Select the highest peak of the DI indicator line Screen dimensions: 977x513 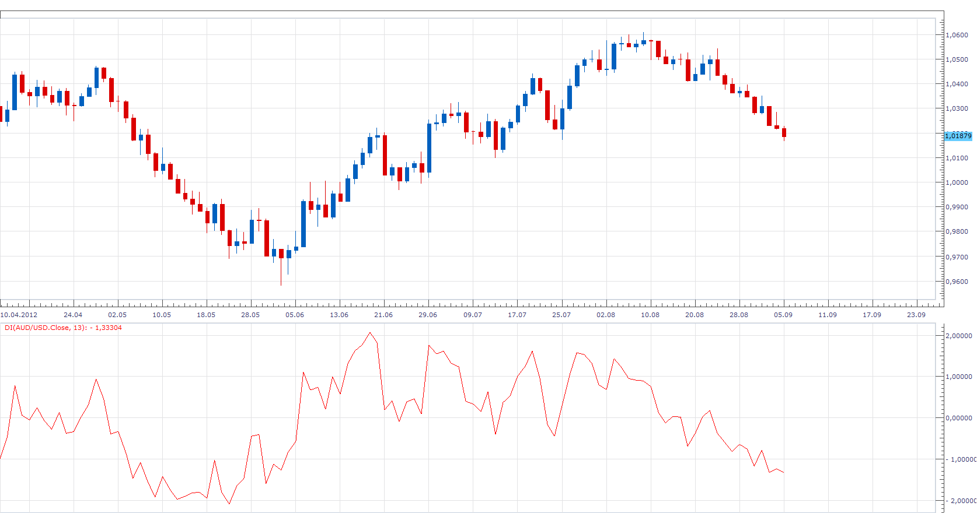pyautogui.click(x=369, y=333)
